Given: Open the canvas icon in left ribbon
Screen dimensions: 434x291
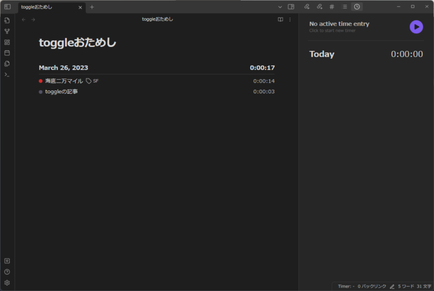Looking at the screenshot, I should point(7,42).
